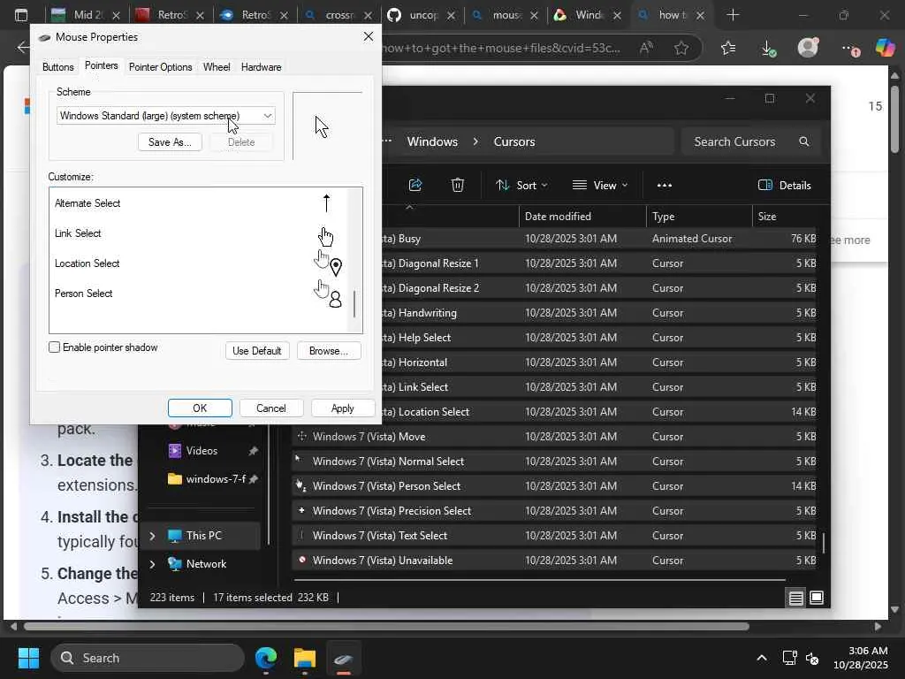Select This PC in navigation pane
The height and width of the screenshot is (679, 905).
click(203, 536)
